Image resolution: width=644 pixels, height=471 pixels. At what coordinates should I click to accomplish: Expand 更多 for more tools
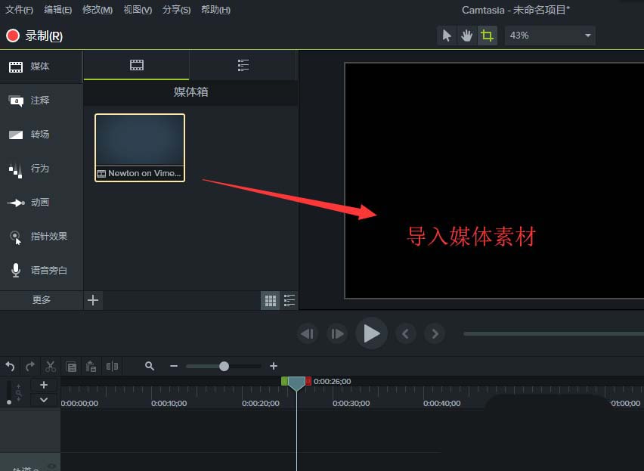point(42,300)
